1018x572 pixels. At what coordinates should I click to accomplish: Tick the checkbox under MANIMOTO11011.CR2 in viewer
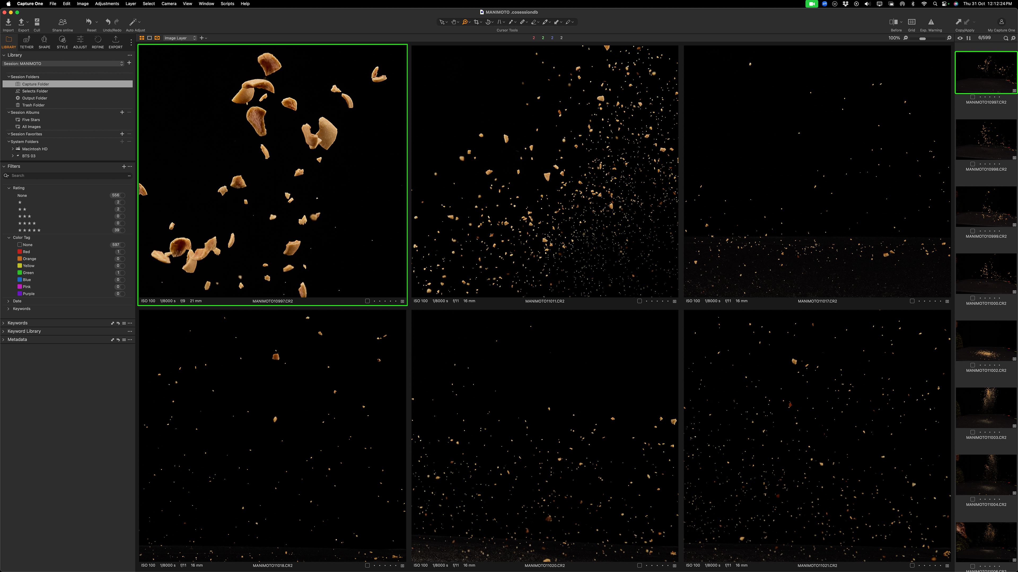639,301
